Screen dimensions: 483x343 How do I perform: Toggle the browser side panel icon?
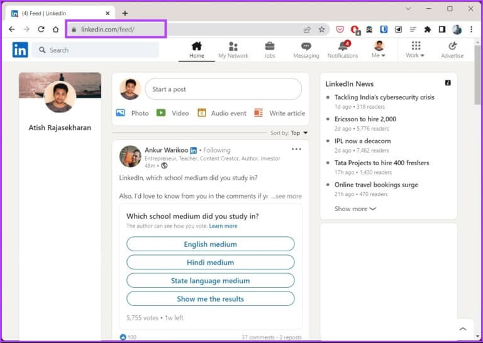pyautogui.click(x=442, y=30)
